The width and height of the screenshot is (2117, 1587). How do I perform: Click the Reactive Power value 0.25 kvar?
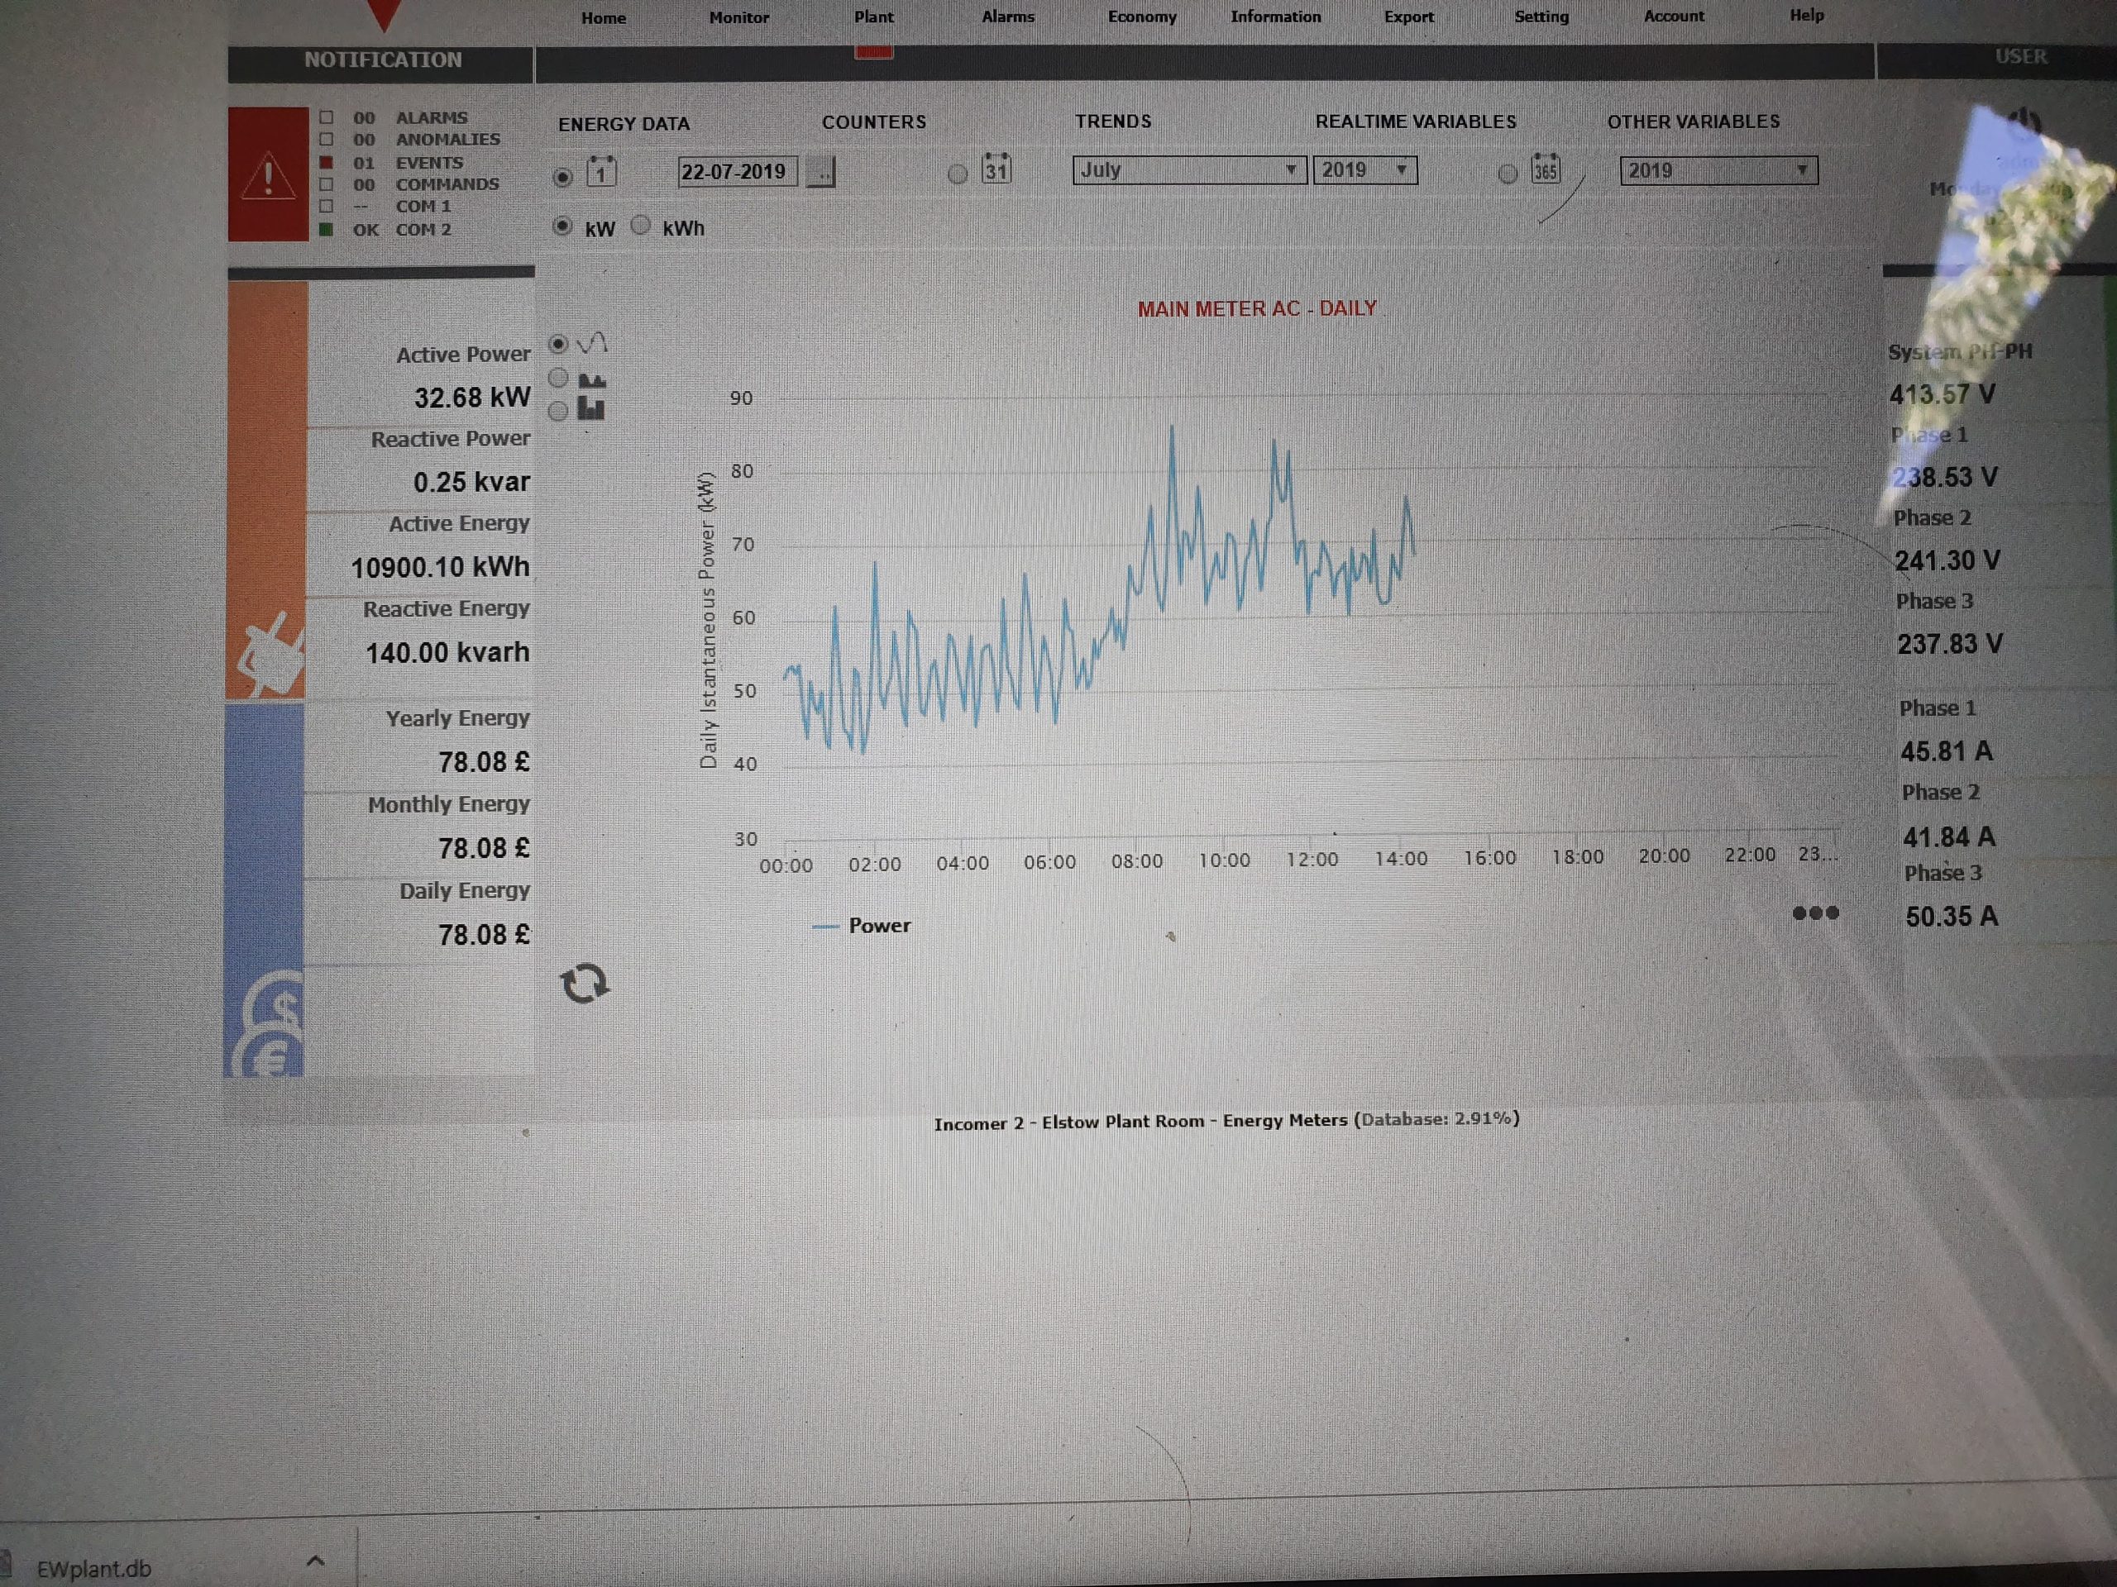[x=471, y=482]
